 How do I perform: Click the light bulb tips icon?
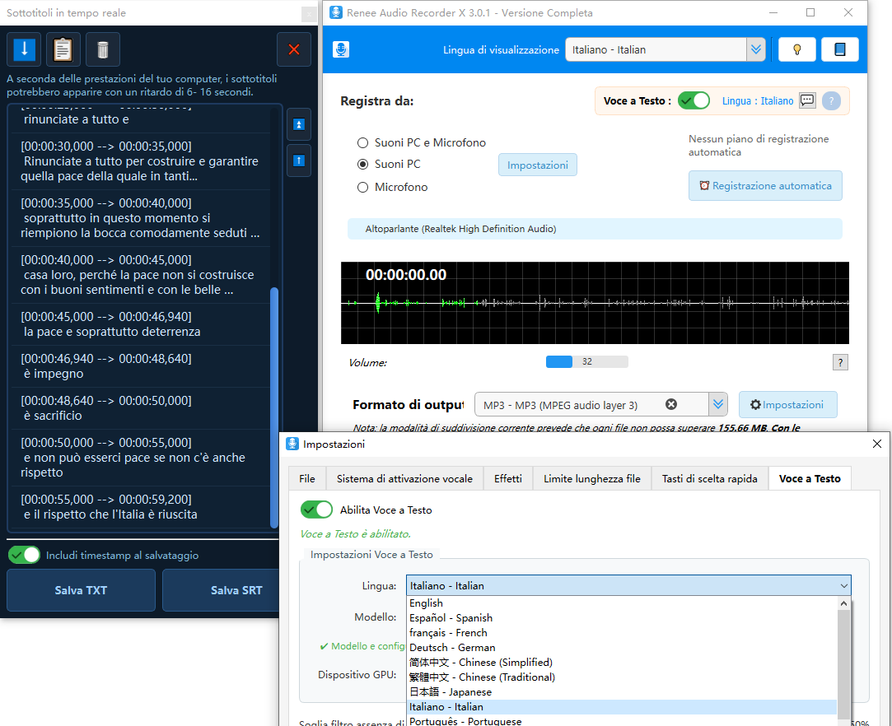pos(796,49)
